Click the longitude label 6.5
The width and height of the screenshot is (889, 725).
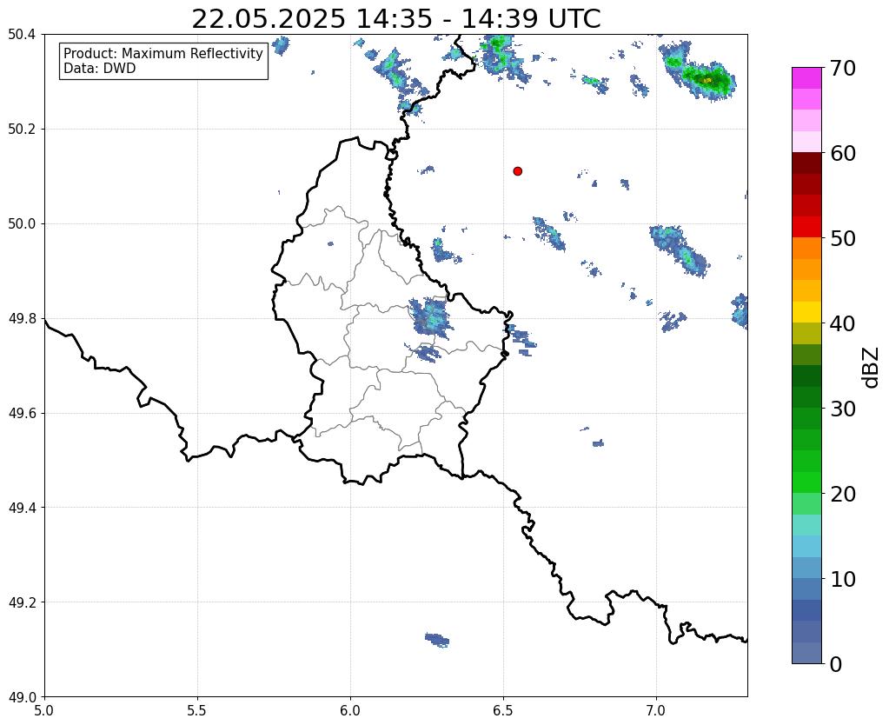pos(503,710)
